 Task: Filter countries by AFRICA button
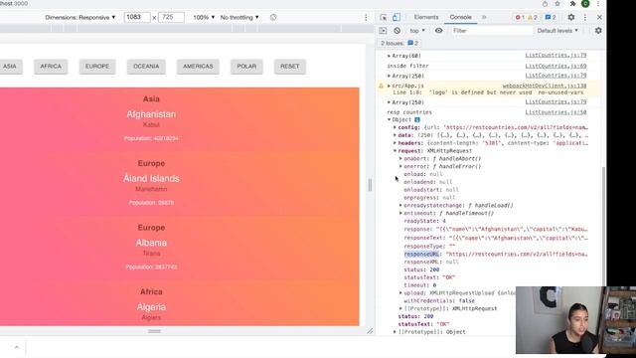tap(51, 67)
